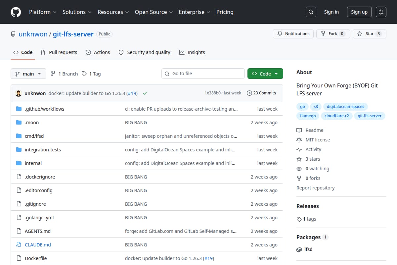This screenshot has width=397, height=265.
Task: Click the tag icon beside 1 tags
Action: (x=299, y=219)
